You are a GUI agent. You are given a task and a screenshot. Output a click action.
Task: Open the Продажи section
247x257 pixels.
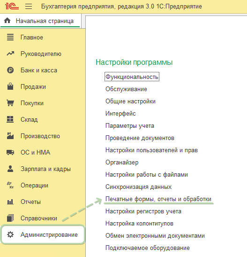pos(33,87)
